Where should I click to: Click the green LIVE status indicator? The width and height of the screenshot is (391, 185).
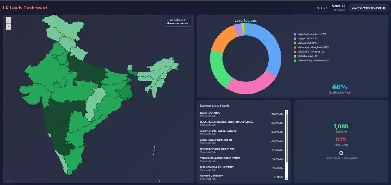click(322, 8)
